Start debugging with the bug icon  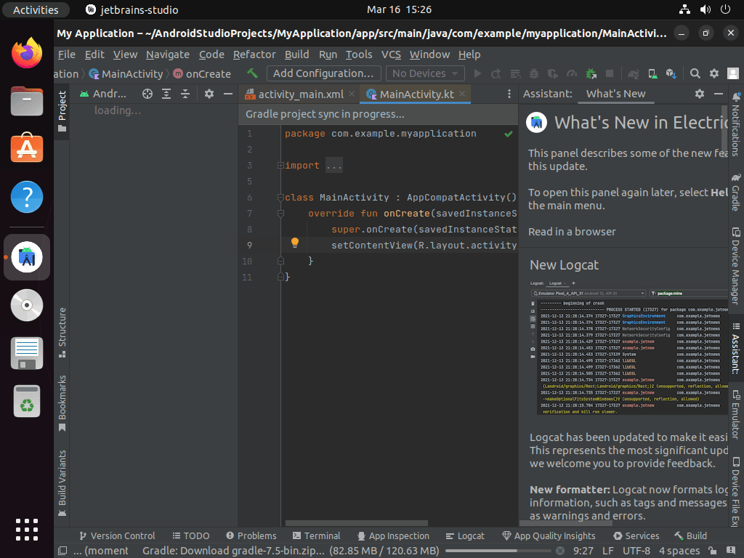tap(533, 73)
